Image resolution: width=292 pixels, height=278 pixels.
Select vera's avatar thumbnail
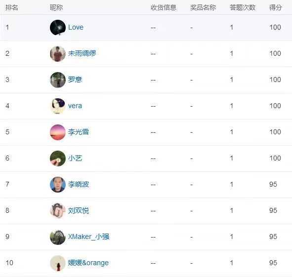pos(58,106)
